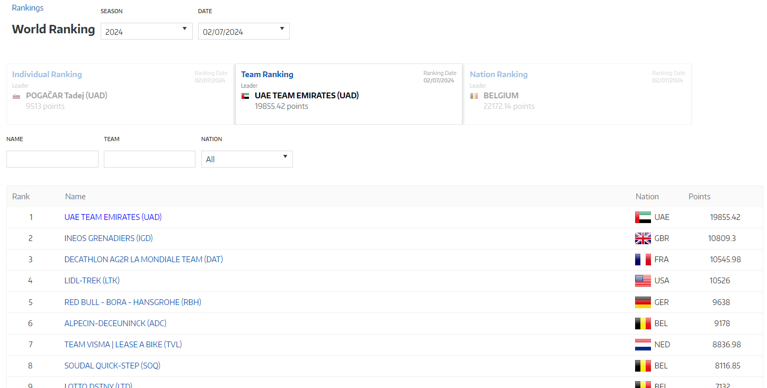This screenshot has height=388, width=767.
Task: Select the Team Ranking tab
Action: point(349,94)
